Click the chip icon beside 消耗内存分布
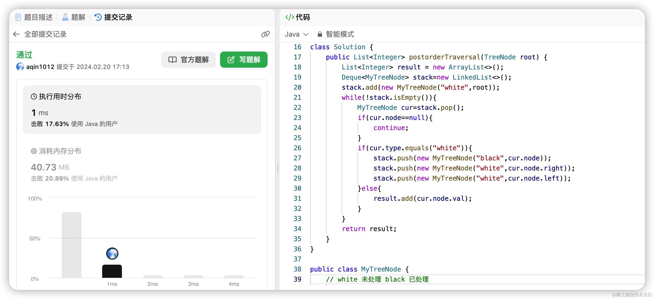 (x=34, y=151)
